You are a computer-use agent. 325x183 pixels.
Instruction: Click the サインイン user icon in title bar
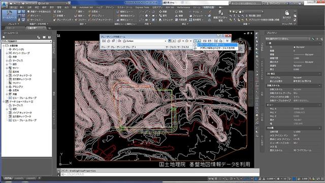click(268, 4)
